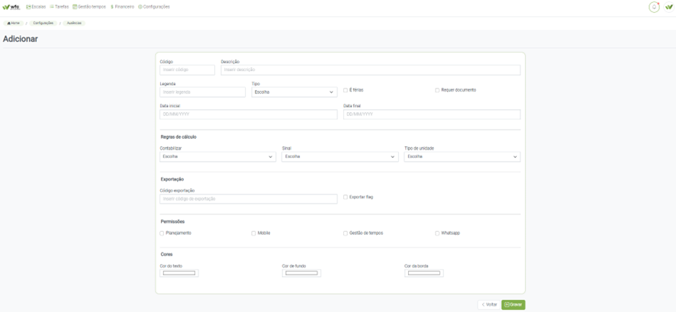The image size is (676, 312).
Task: Expand the Tipo de unidade dropdown
Action: coord(462,156)
